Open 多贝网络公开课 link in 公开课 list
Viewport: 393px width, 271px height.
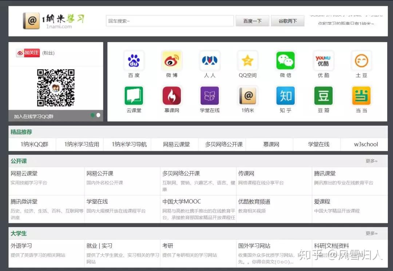click(181, 173)
